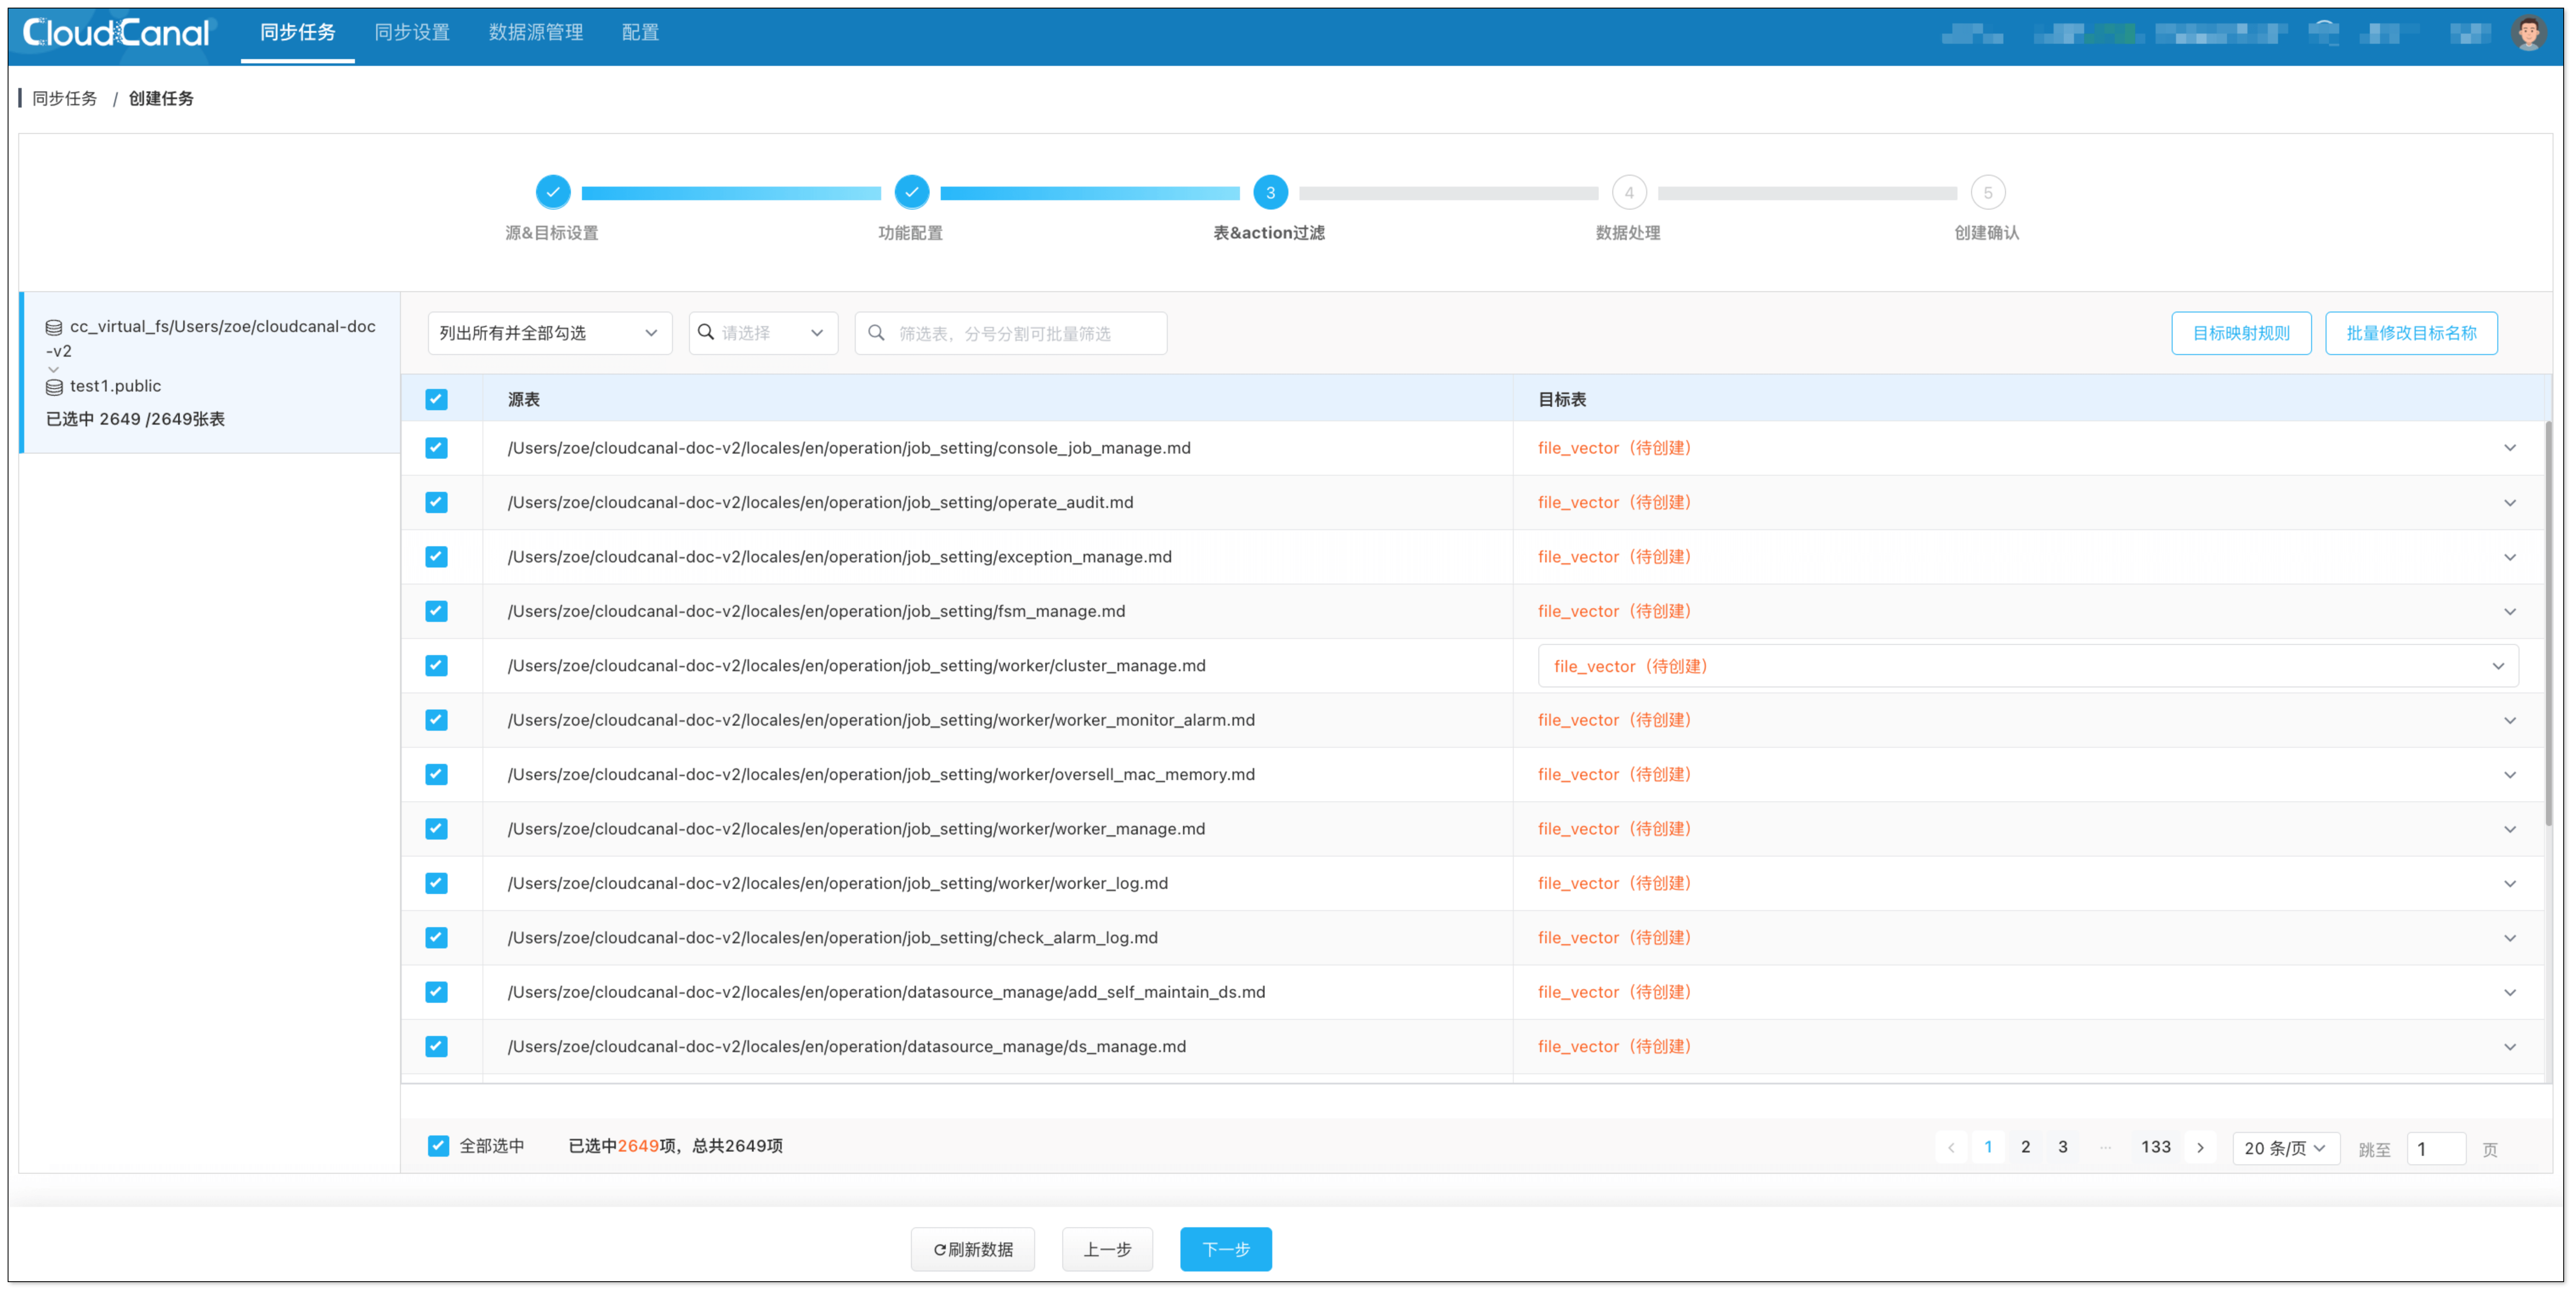The image size is (2576, 1294).
Task: Open the user avatar menu
Action: [x=2529, y=33]
